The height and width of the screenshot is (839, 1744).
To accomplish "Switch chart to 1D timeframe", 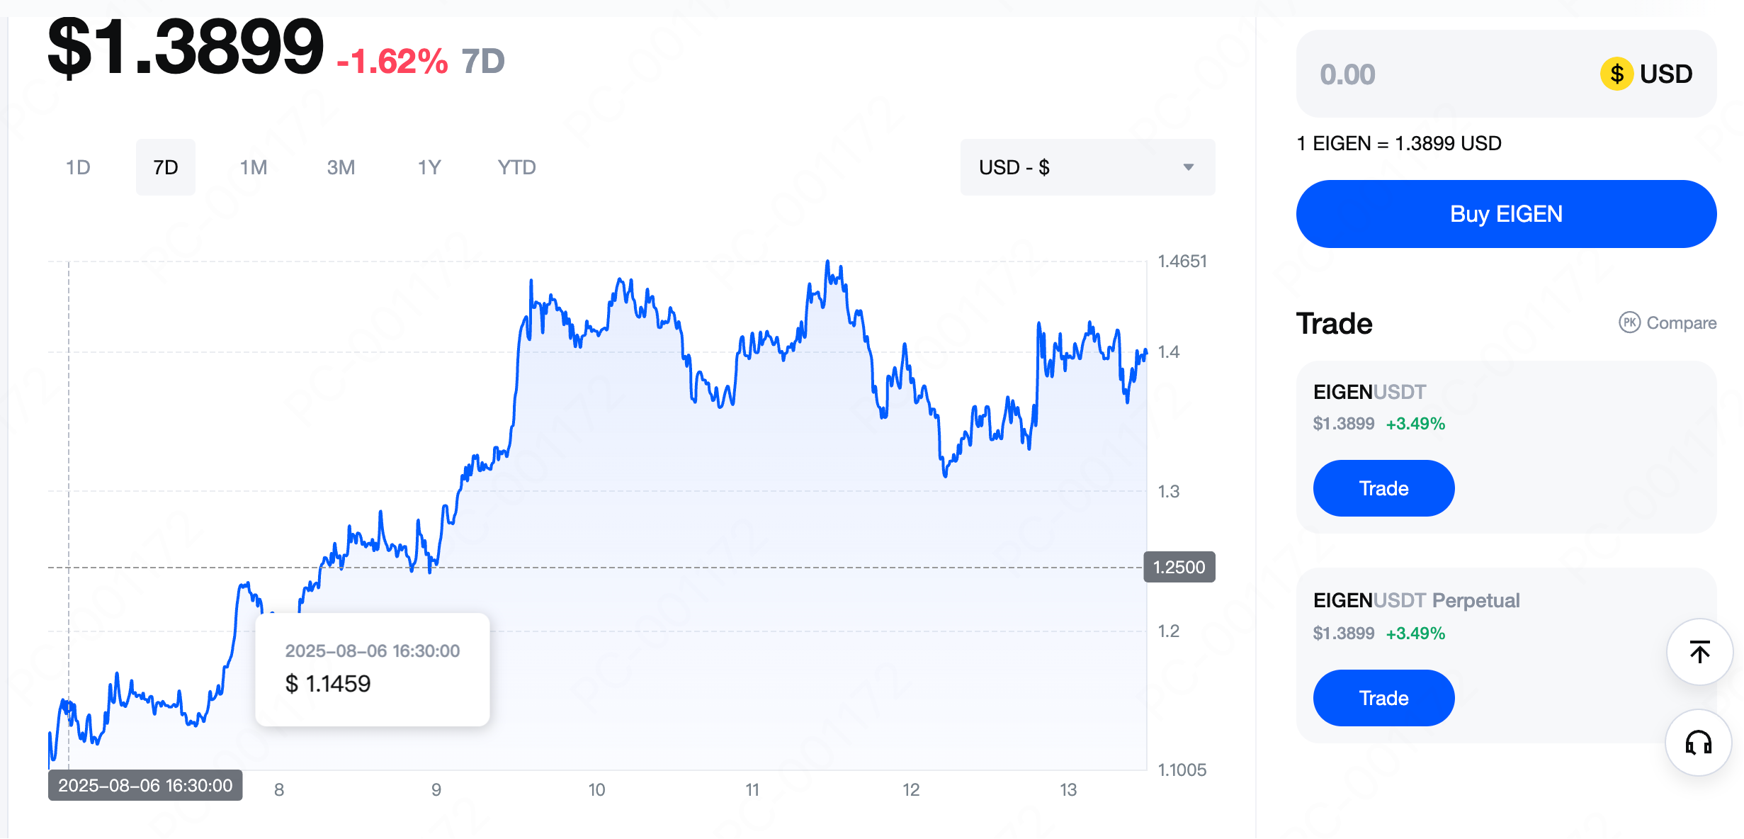I will (78, 167).
